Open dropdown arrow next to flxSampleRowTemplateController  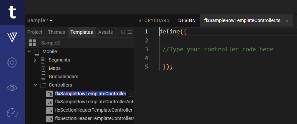(x=131, y=94)
